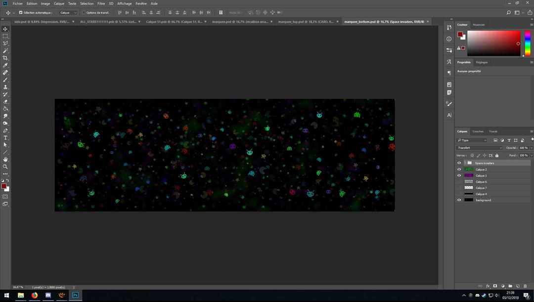Add a layer style with fx button

click(x=488, y=286)
